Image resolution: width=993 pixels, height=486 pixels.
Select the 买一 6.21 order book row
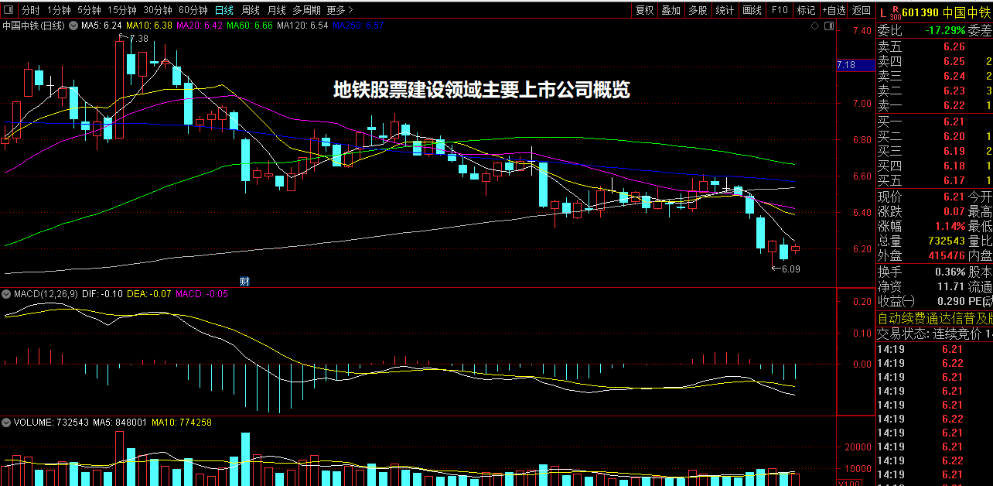point(934,122)
